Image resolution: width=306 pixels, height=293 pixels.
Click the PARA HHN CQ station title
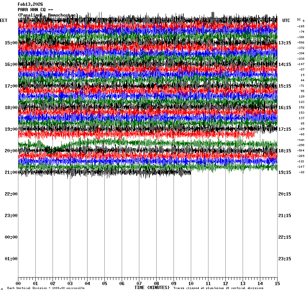tap(36, 10)
